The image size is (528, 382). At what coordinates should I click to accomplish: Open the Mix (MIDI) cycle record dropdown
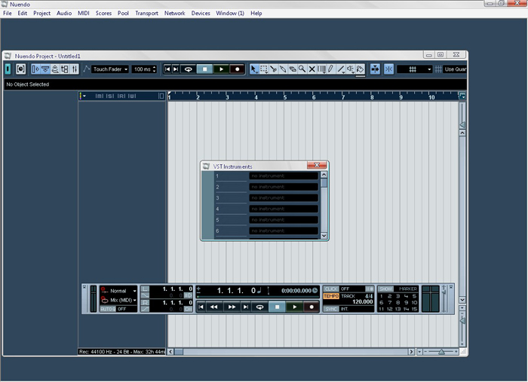click(118, 300)
